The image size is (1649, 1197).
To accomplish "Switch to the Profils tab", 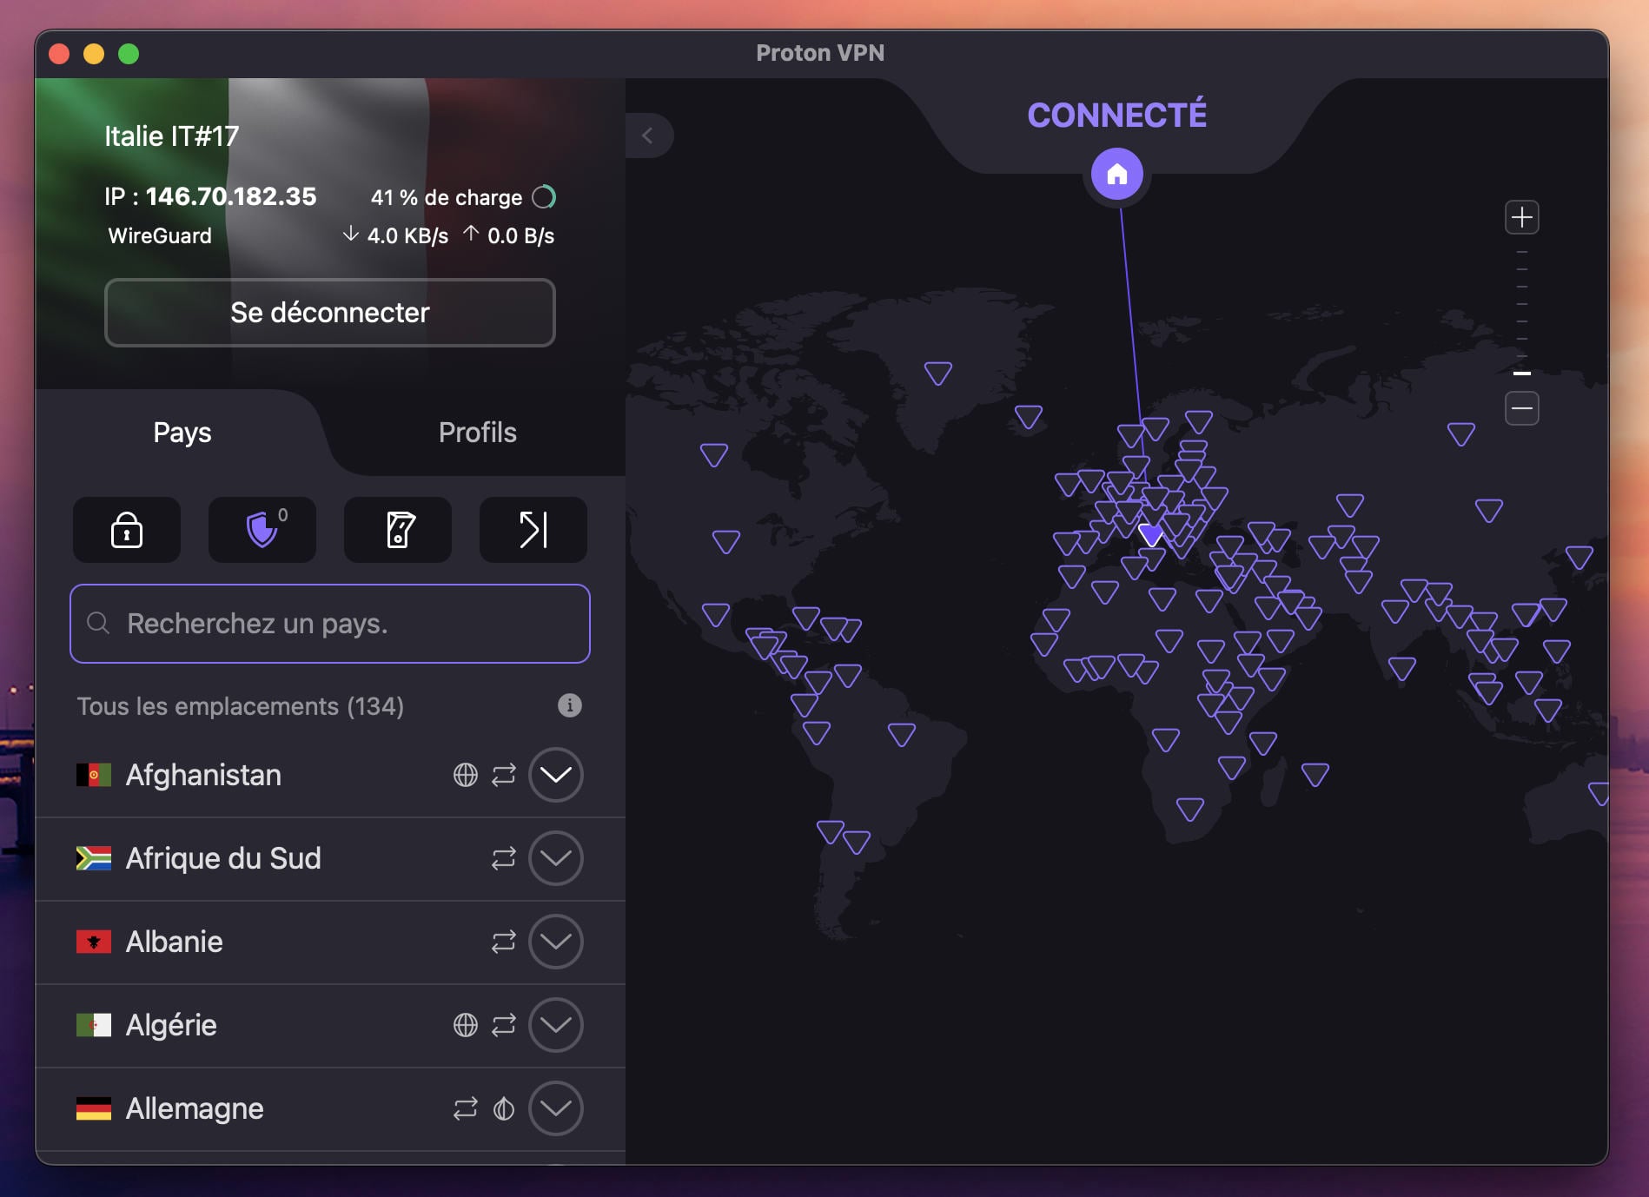I will pos(477,432).
